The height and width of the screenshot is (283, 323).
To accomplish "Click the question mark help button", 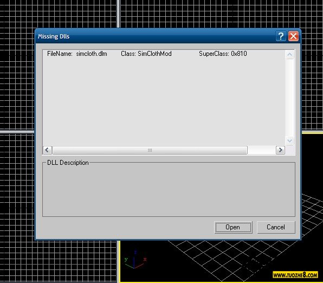I will [x=281, y=36].
